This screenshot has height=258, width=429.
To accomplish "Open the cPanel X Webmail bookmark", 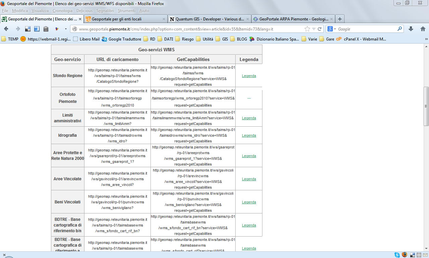I will pyautogui.click(x=361, y=39).
